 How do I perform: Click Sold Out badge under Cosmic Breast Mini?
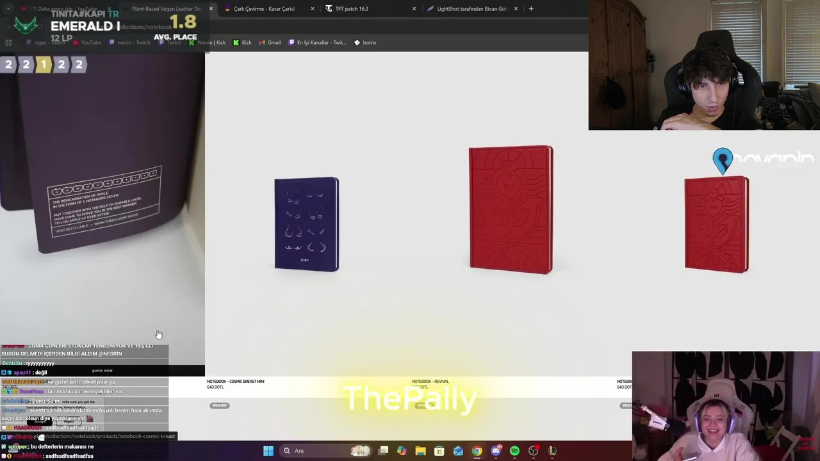[220, 405]
